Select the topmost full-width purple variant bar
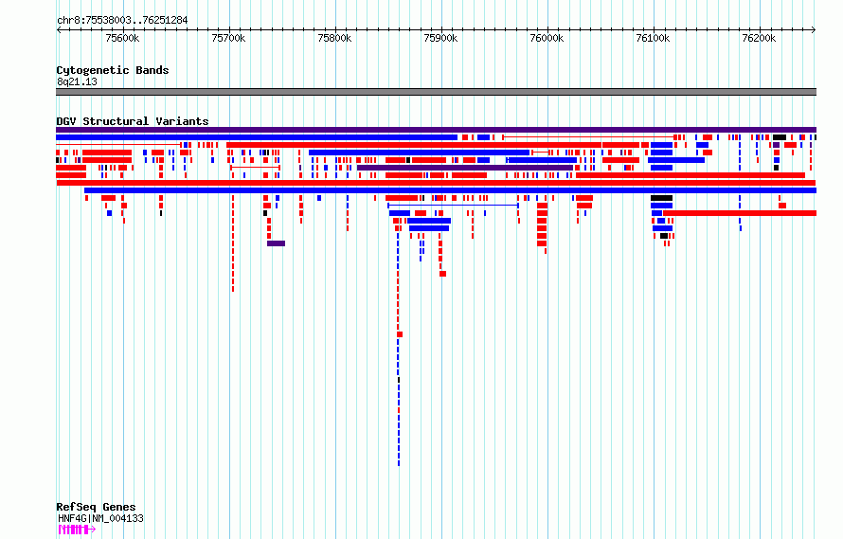 click(436, 130)
